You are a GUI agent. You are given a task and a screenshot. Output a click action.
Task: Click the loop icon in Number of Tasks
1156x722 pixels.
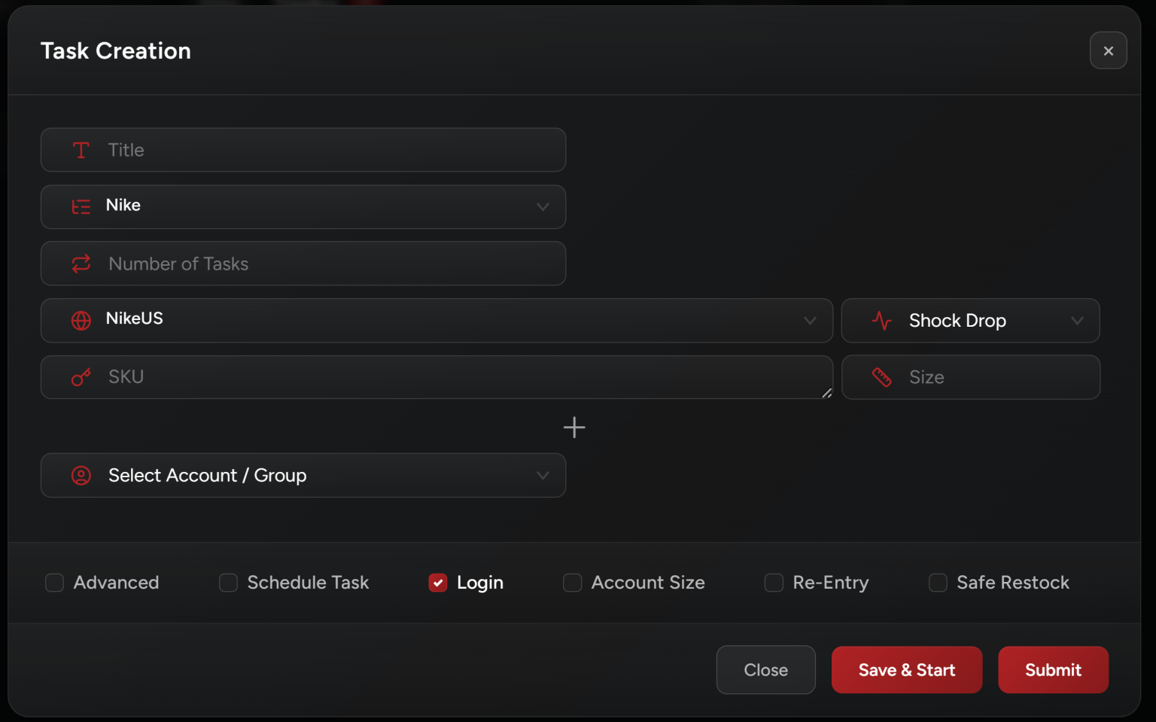tap(81, 264)
